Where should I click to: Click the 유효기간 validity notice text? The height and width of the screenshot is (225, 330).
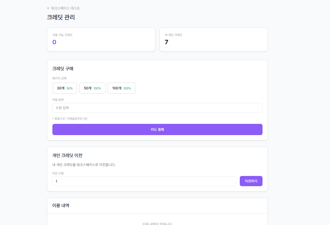click(x=70, y=119)
